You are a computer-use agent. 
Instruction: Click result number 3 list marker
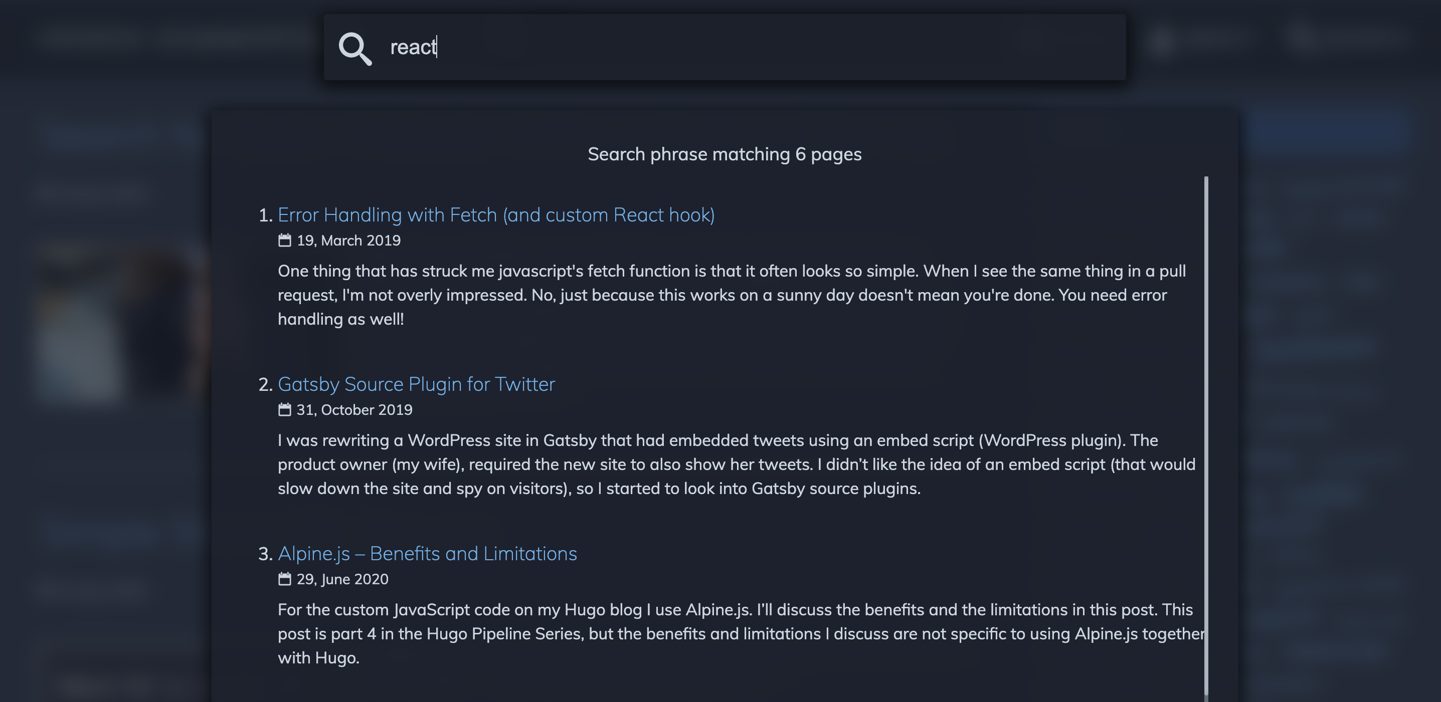(x=265, y=555)
